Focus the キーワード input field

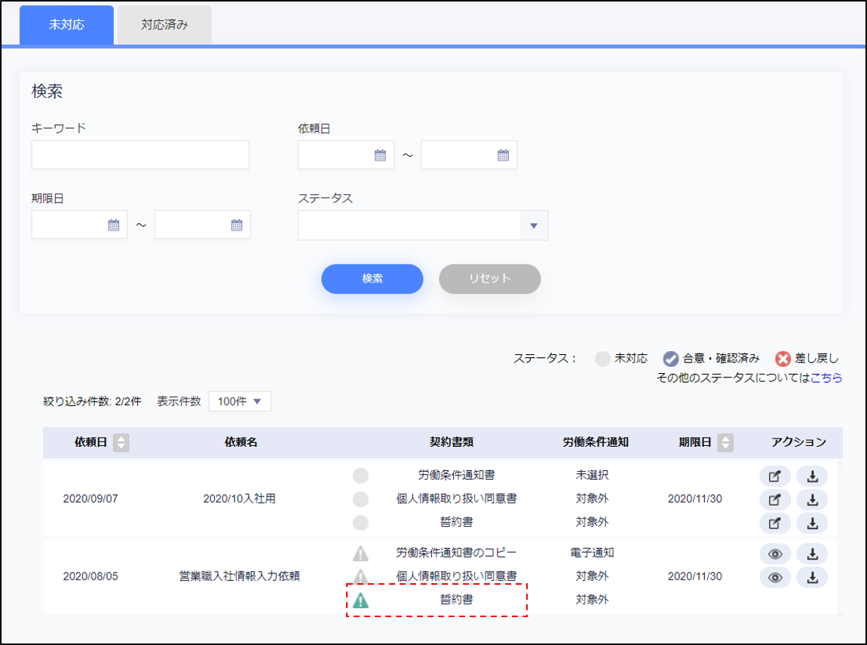(140, 154)
